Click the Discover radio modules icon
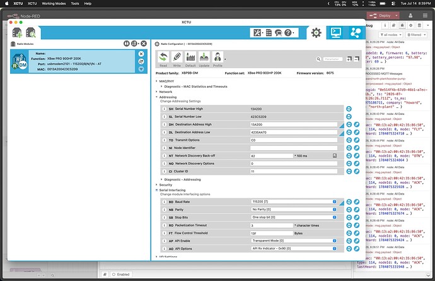Viewport: 435px width, 281px height. point(30,33)
